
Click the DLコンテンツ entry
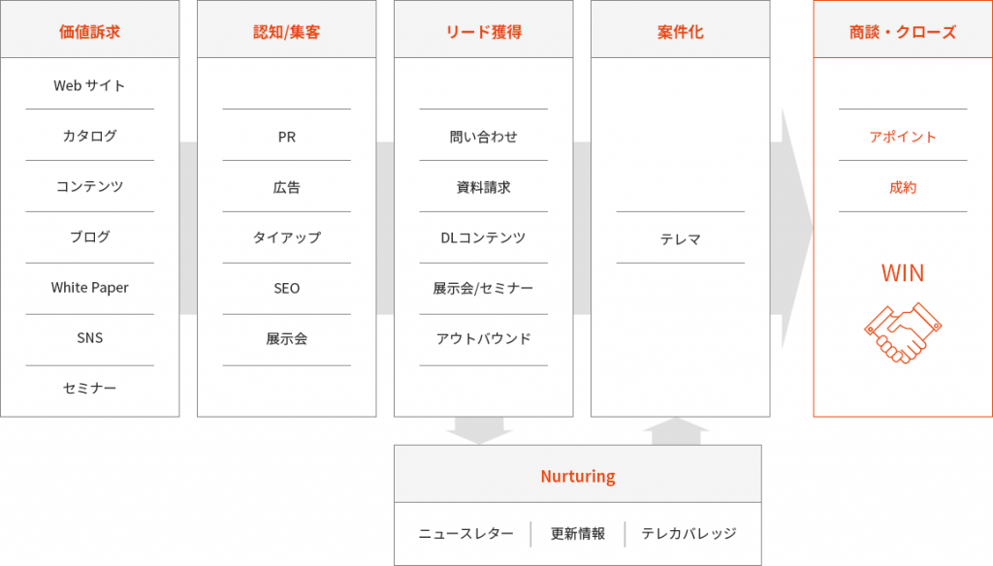tap(483, 237)
